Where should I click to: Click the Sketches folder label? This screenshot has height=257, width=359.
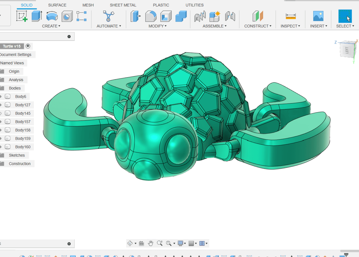tap(17, 155)
